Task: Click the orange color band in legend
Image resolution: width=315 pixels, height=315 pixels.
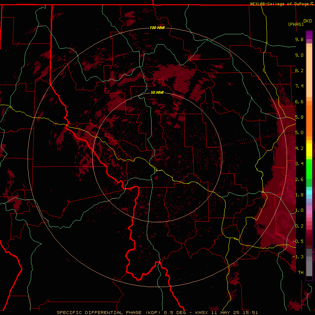Action: [x=309, y=121]
